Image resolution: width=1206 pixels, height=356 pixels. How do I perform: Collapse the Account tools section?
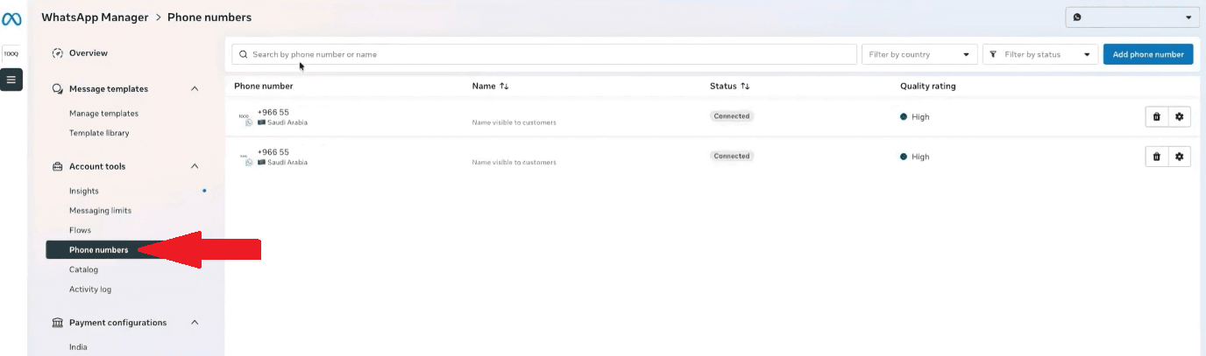pos(195,167)
